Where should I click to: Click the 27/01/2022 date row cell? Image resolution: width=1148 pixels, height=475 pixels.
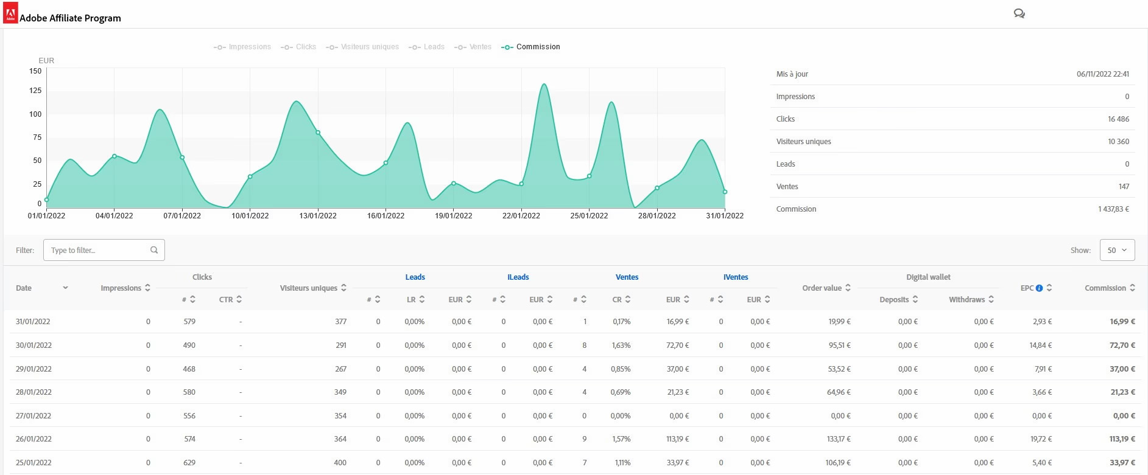33,416
